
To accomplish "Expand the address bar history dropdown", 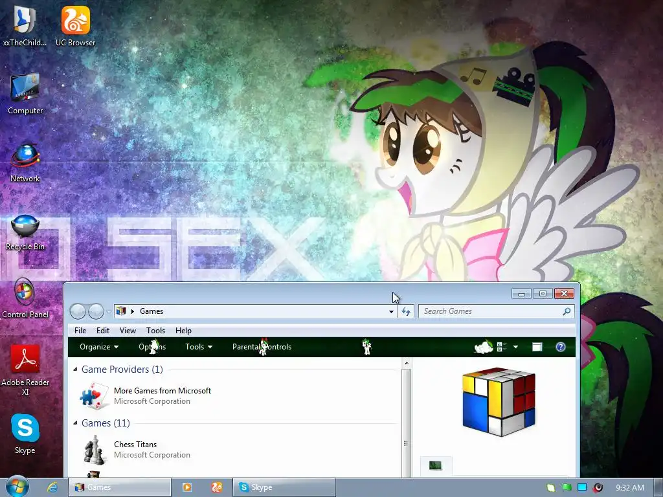I will click(391, 312).
